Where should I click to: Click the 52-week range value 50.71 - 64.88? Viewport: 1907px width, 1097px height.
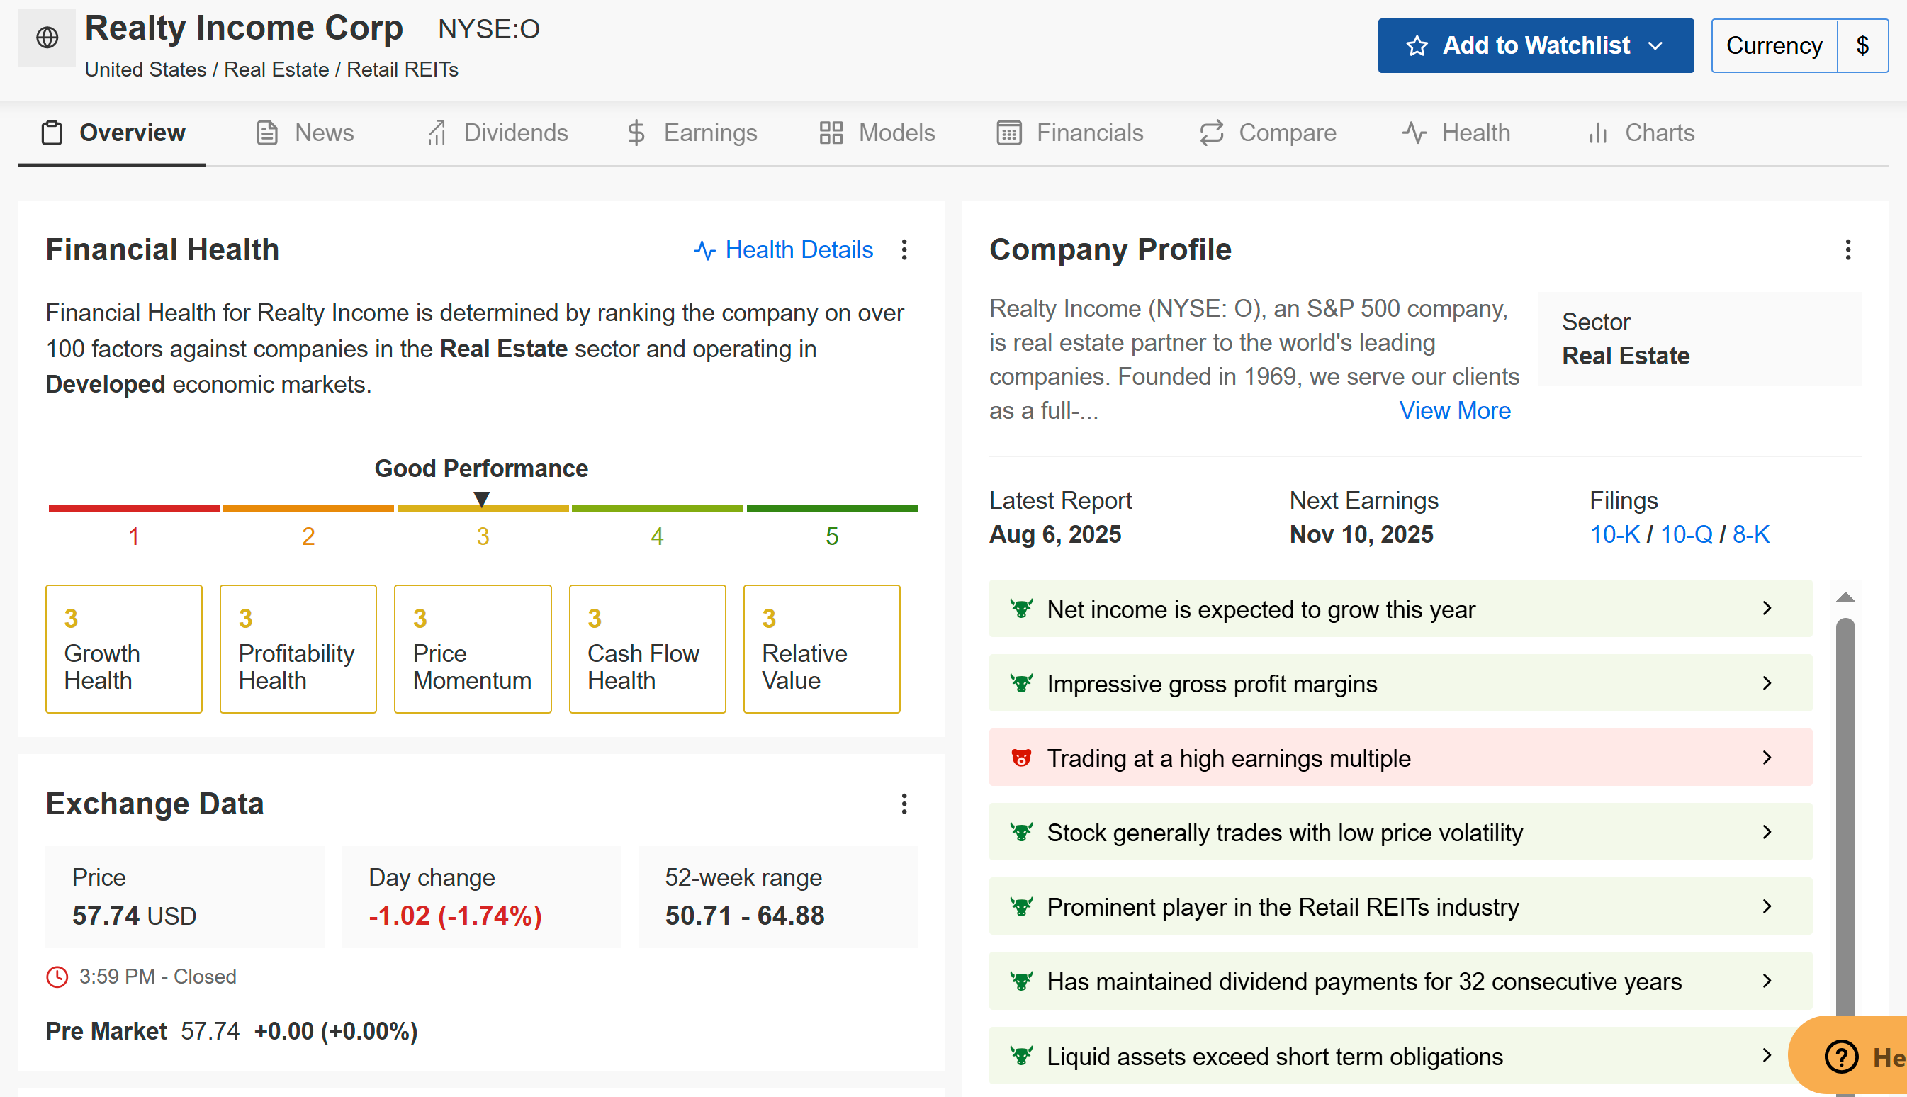pos(744,916)
